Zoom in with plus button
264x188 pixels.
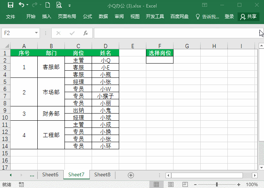tap(239, 185)
